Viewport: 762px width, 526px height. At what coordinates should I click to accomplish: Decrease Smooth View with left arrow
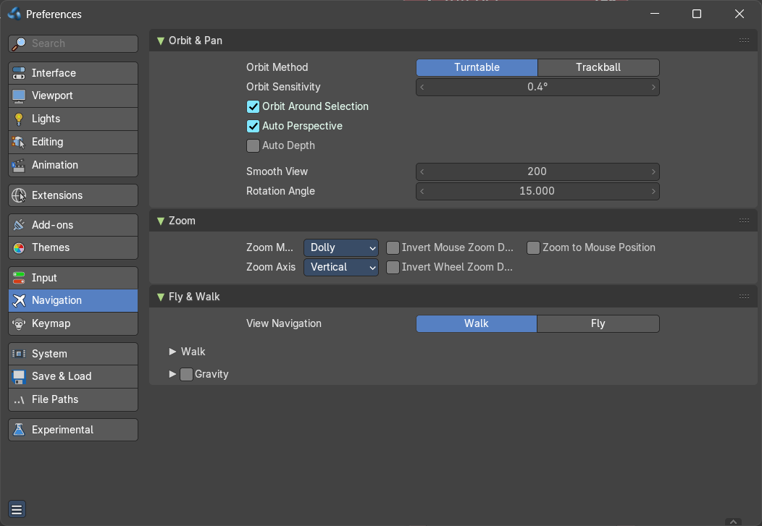coord(422,171)
